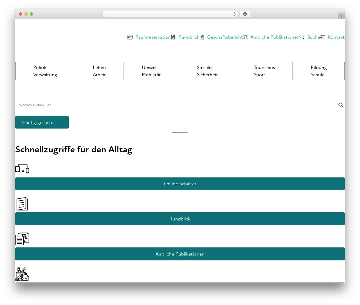Click the envelope icon beside Kontakt

(x=323, y=37)
